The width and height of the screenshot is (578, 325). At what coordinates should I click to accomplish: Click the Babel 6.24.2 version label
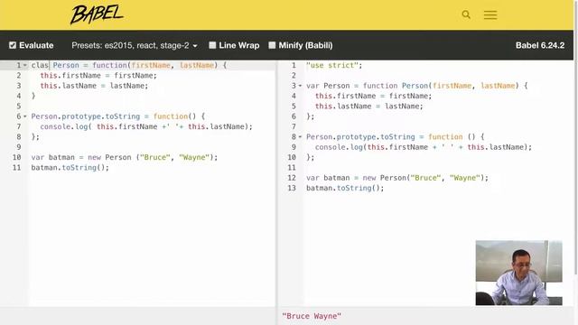(x=540, y=45)
